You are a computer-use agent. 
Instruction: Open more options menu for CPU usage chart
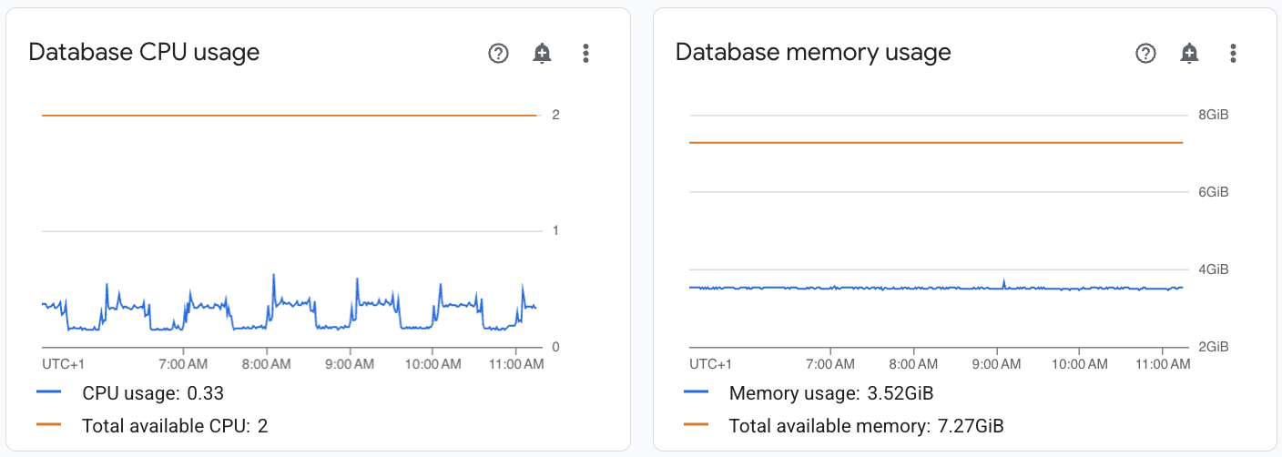585,53
